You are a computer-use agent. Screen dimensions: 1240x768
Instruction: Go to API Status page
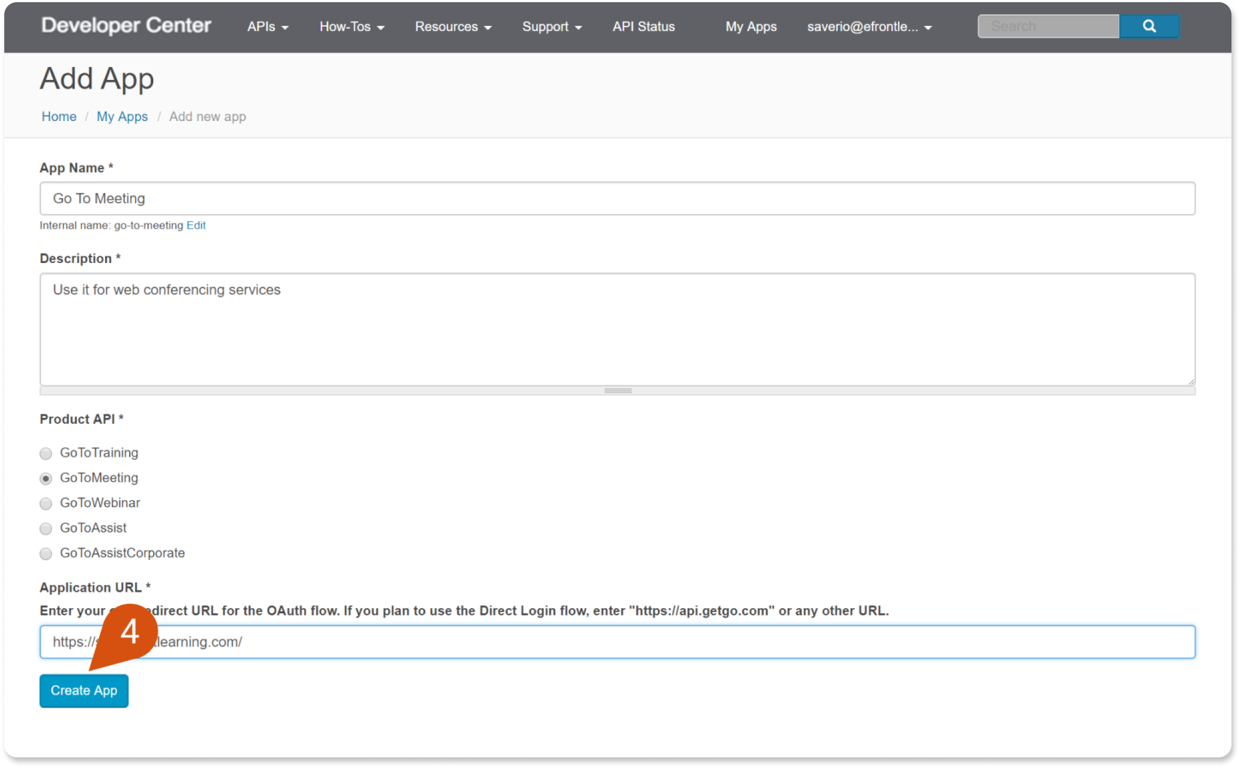[643, 27]
